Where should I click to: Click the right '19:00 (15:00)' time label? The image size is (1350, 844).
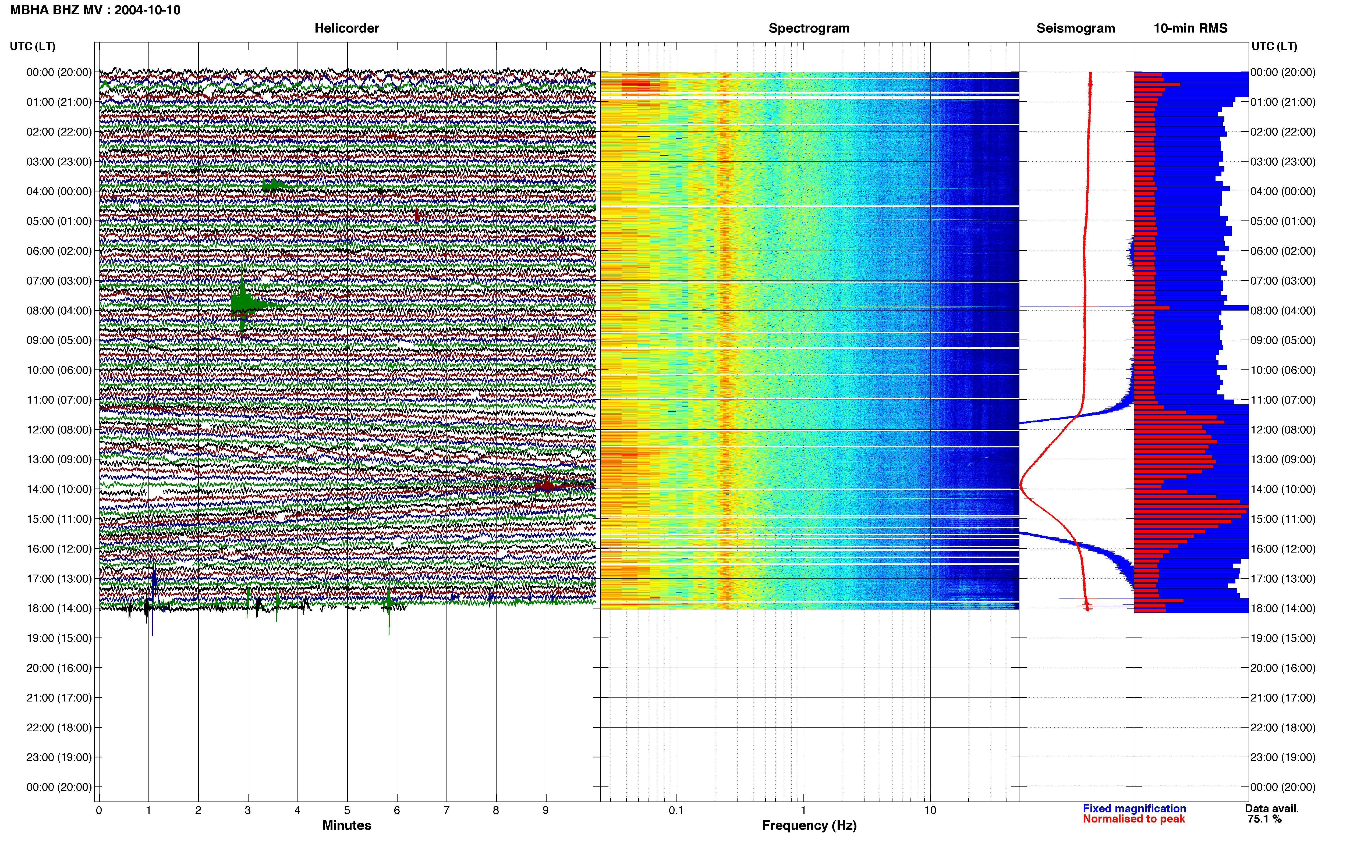coord(1283,638)
